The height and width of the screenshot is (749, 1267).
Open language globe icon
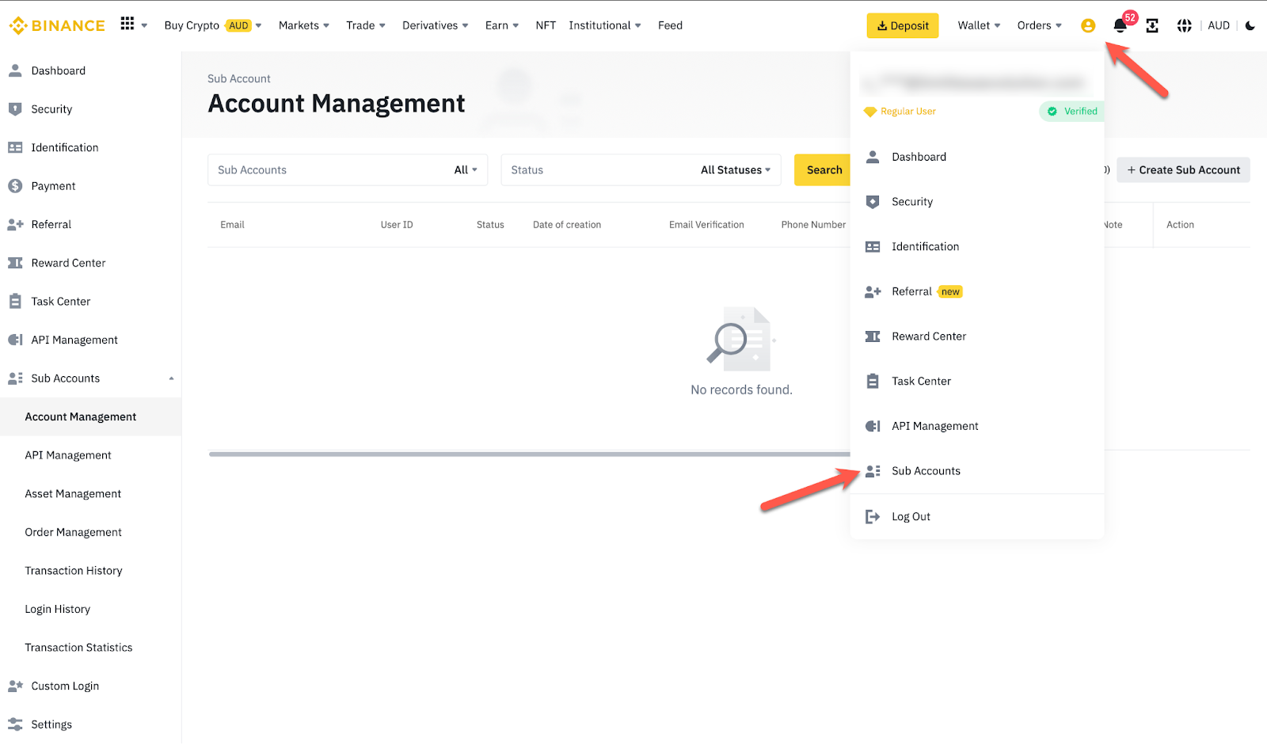pos(1185,25)
